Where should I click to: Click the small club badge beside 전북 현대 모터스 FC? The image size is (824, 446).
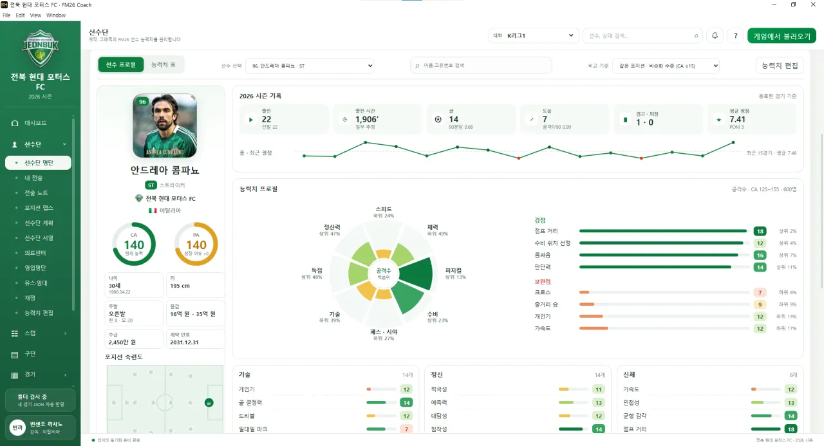[139, 198]
